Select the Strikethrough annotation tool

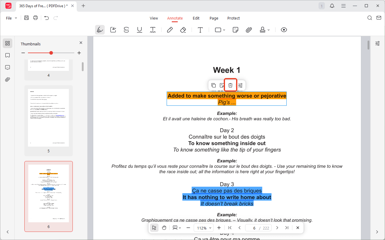(x=126, y=30)
